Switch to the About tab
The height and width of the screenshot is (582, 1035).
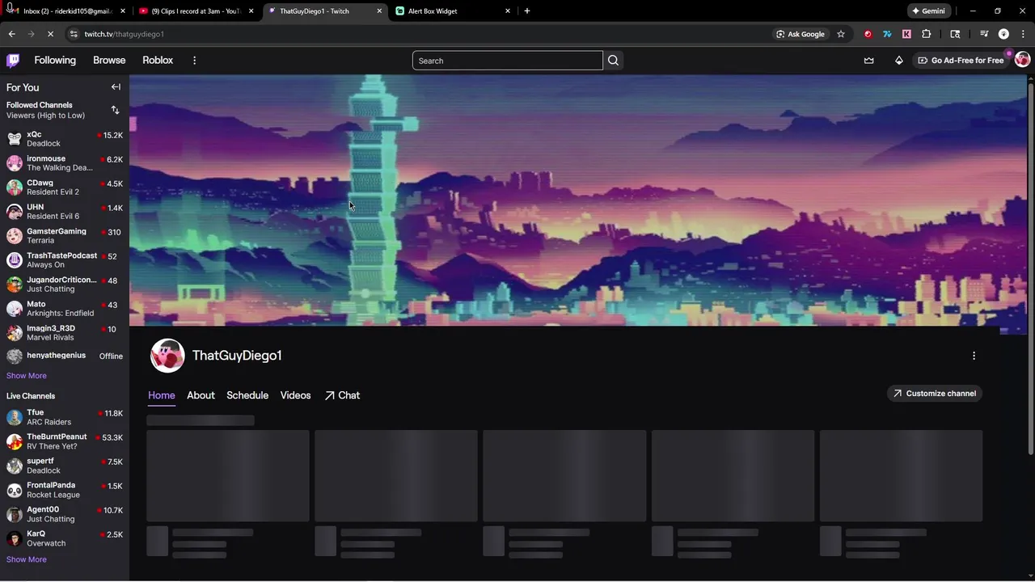click(x=201, y=395)
